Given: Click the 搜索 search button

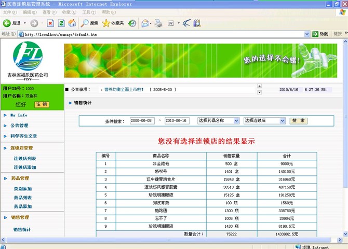Looking at the screenshot, I should click(x=298, y=121).
